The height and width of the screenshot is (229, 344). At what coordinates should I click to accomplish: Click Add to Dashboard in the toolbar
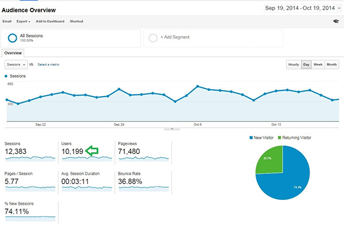pyautogui.click(x=51, y=21)
